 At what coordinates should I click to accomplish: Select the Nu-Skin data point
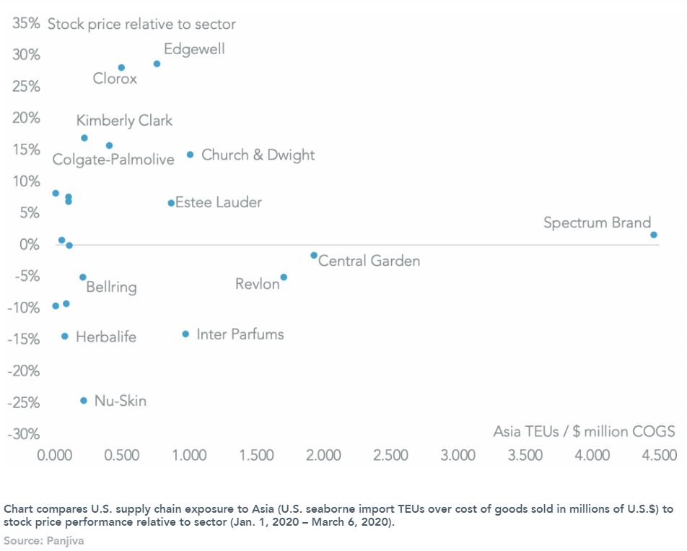click(83, 400)
